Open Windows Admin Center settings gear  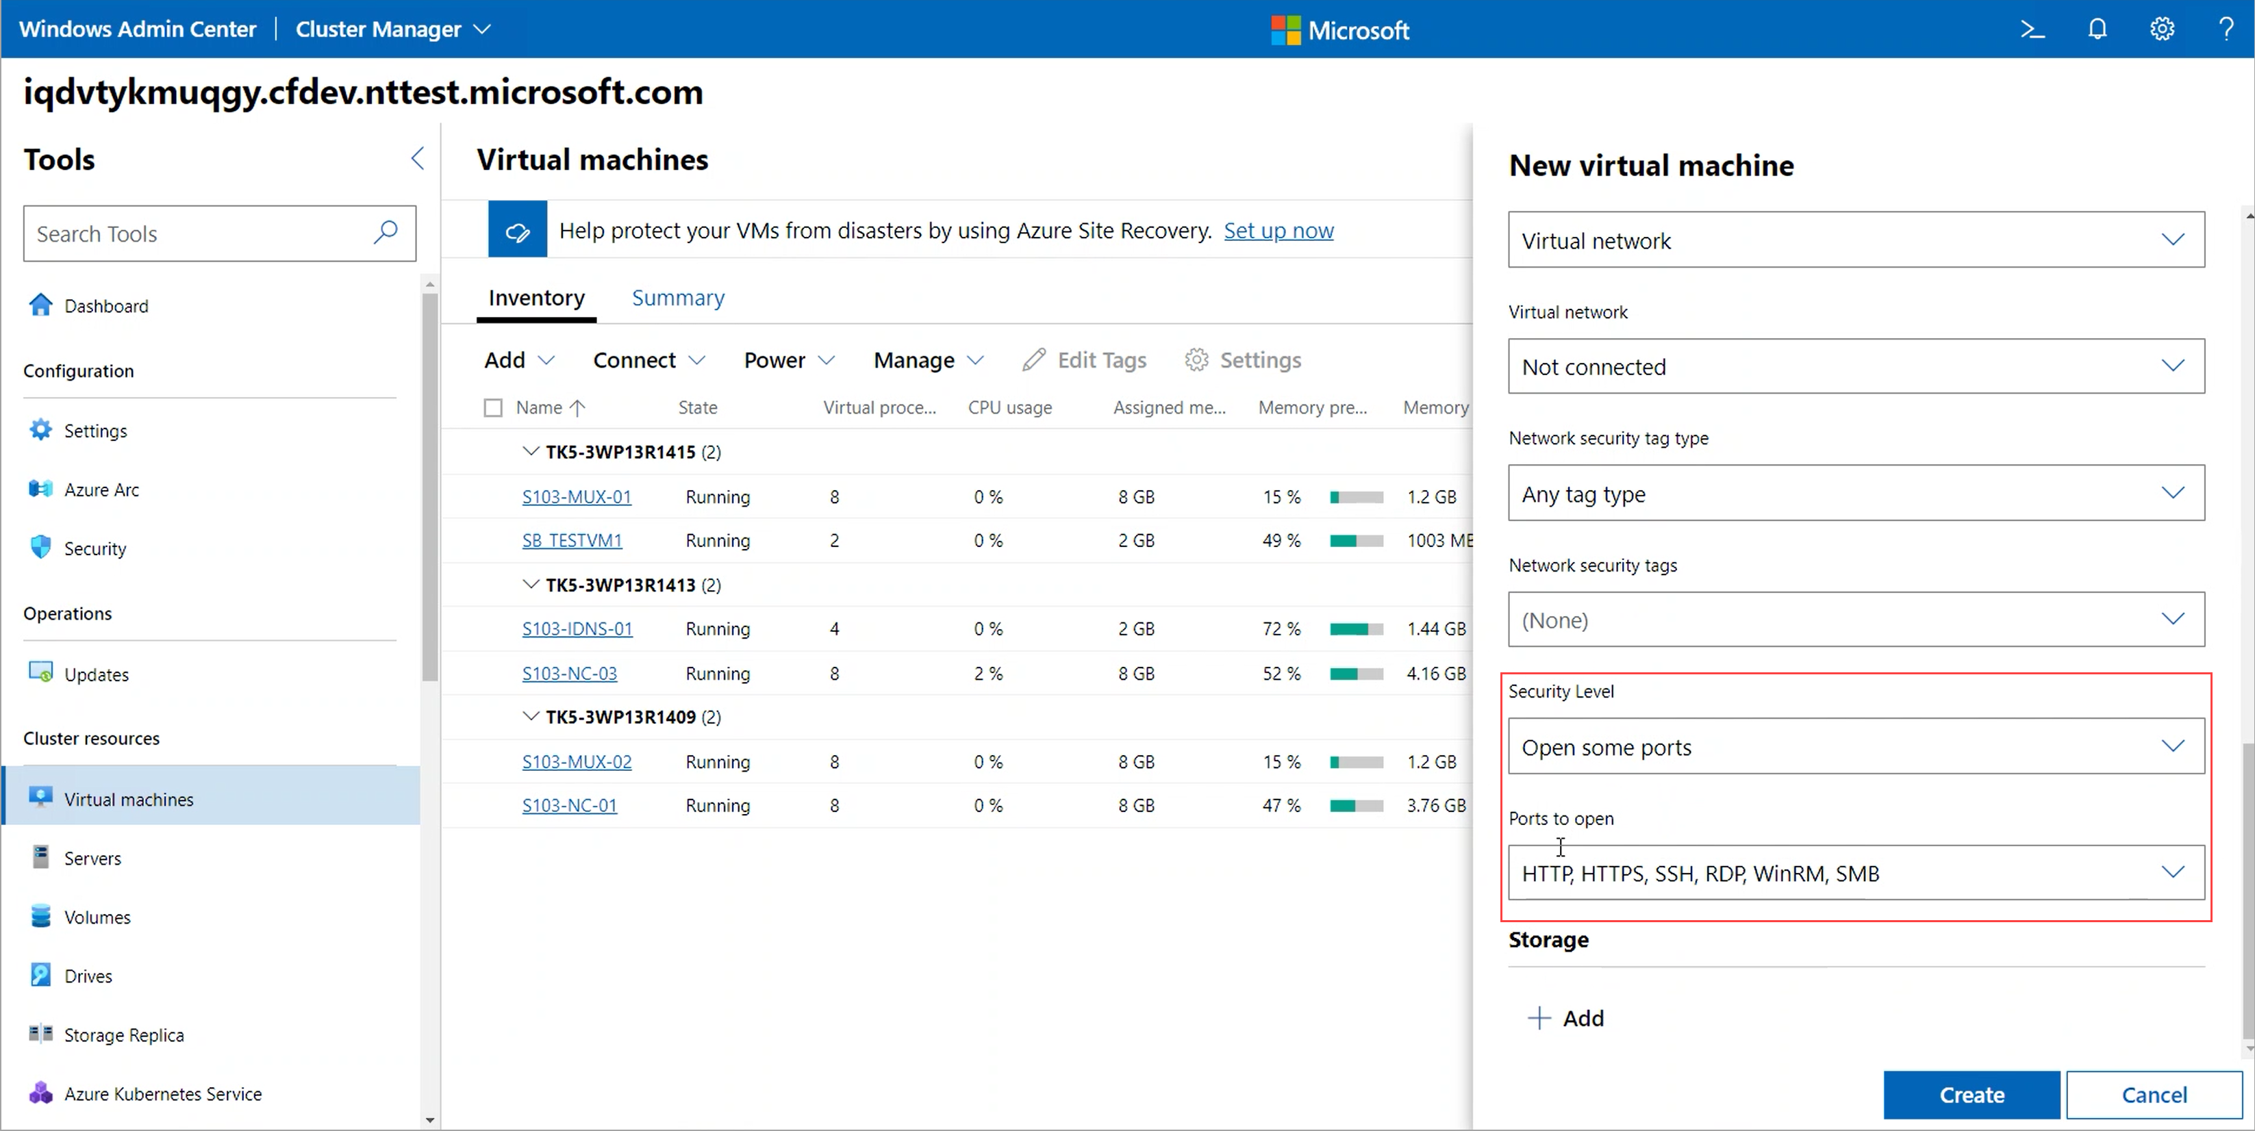(2161, 29)
